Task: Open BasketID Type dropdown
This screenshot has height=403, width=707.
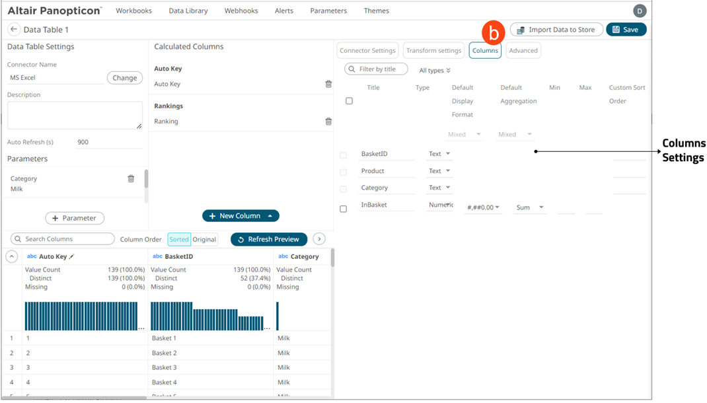Action: (439, 154)
